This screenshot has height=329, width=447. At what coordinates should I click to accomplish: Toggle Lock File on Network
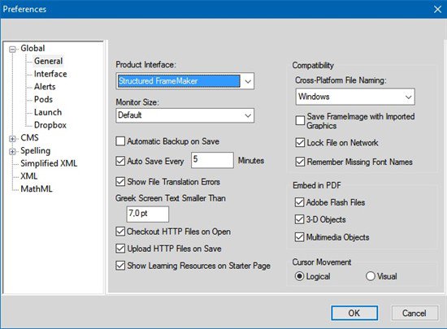pos(300,142)
